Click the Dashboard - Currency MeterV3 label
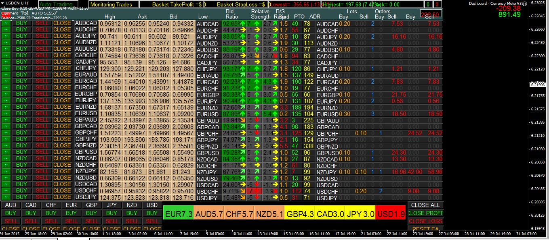The image size is (549, 240). (495, 3)
